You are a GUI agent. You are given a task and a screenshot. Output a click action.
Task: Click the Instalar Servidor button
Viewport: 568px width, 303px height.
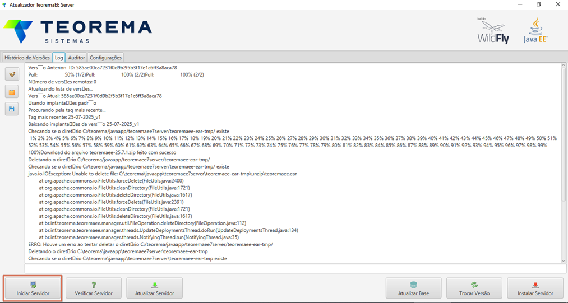pos(535,288)
